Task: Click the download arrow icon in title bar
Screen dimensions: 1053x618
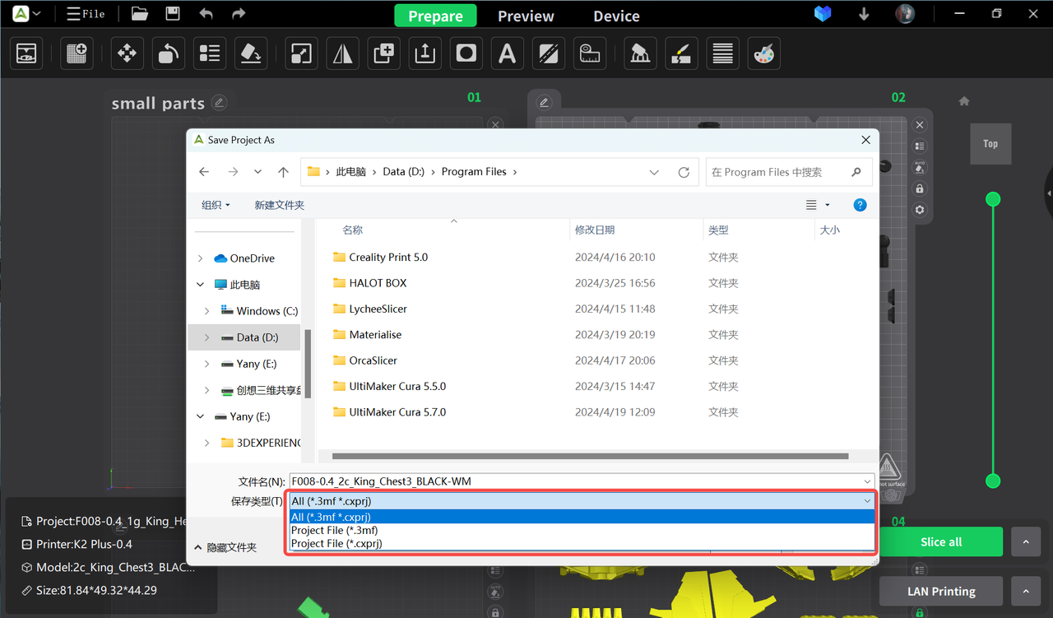Action: click(x=864, y=14)
